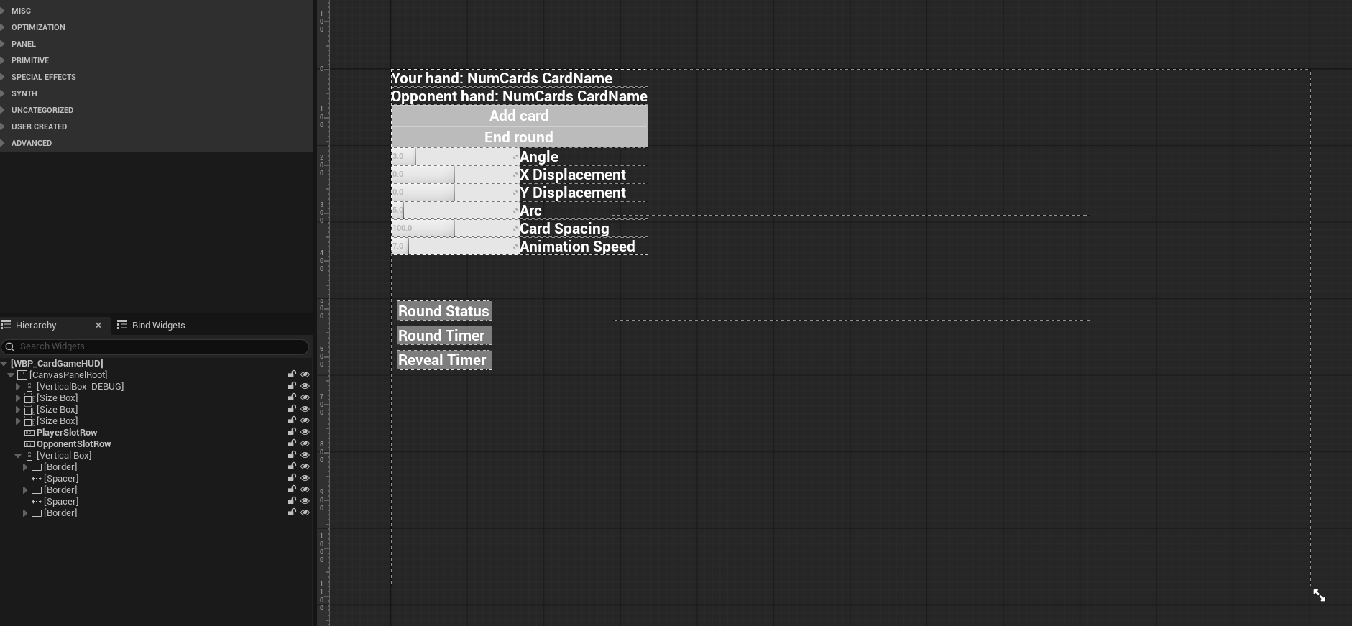Image resolution: width=1352 pixels, height=626 pixels.
Task: Click the magnifier icon in Search Widgets
Action: pyautogui.click(x=10, y=346)
